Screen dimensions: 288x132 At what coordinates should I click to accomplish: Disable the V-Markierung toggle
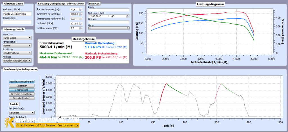22,90
